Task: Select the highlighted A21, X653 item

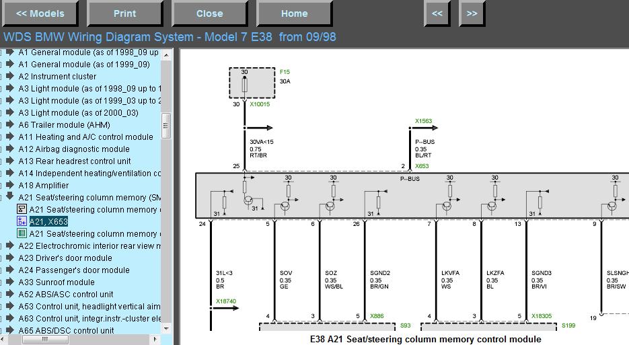Action: point(48,221)
